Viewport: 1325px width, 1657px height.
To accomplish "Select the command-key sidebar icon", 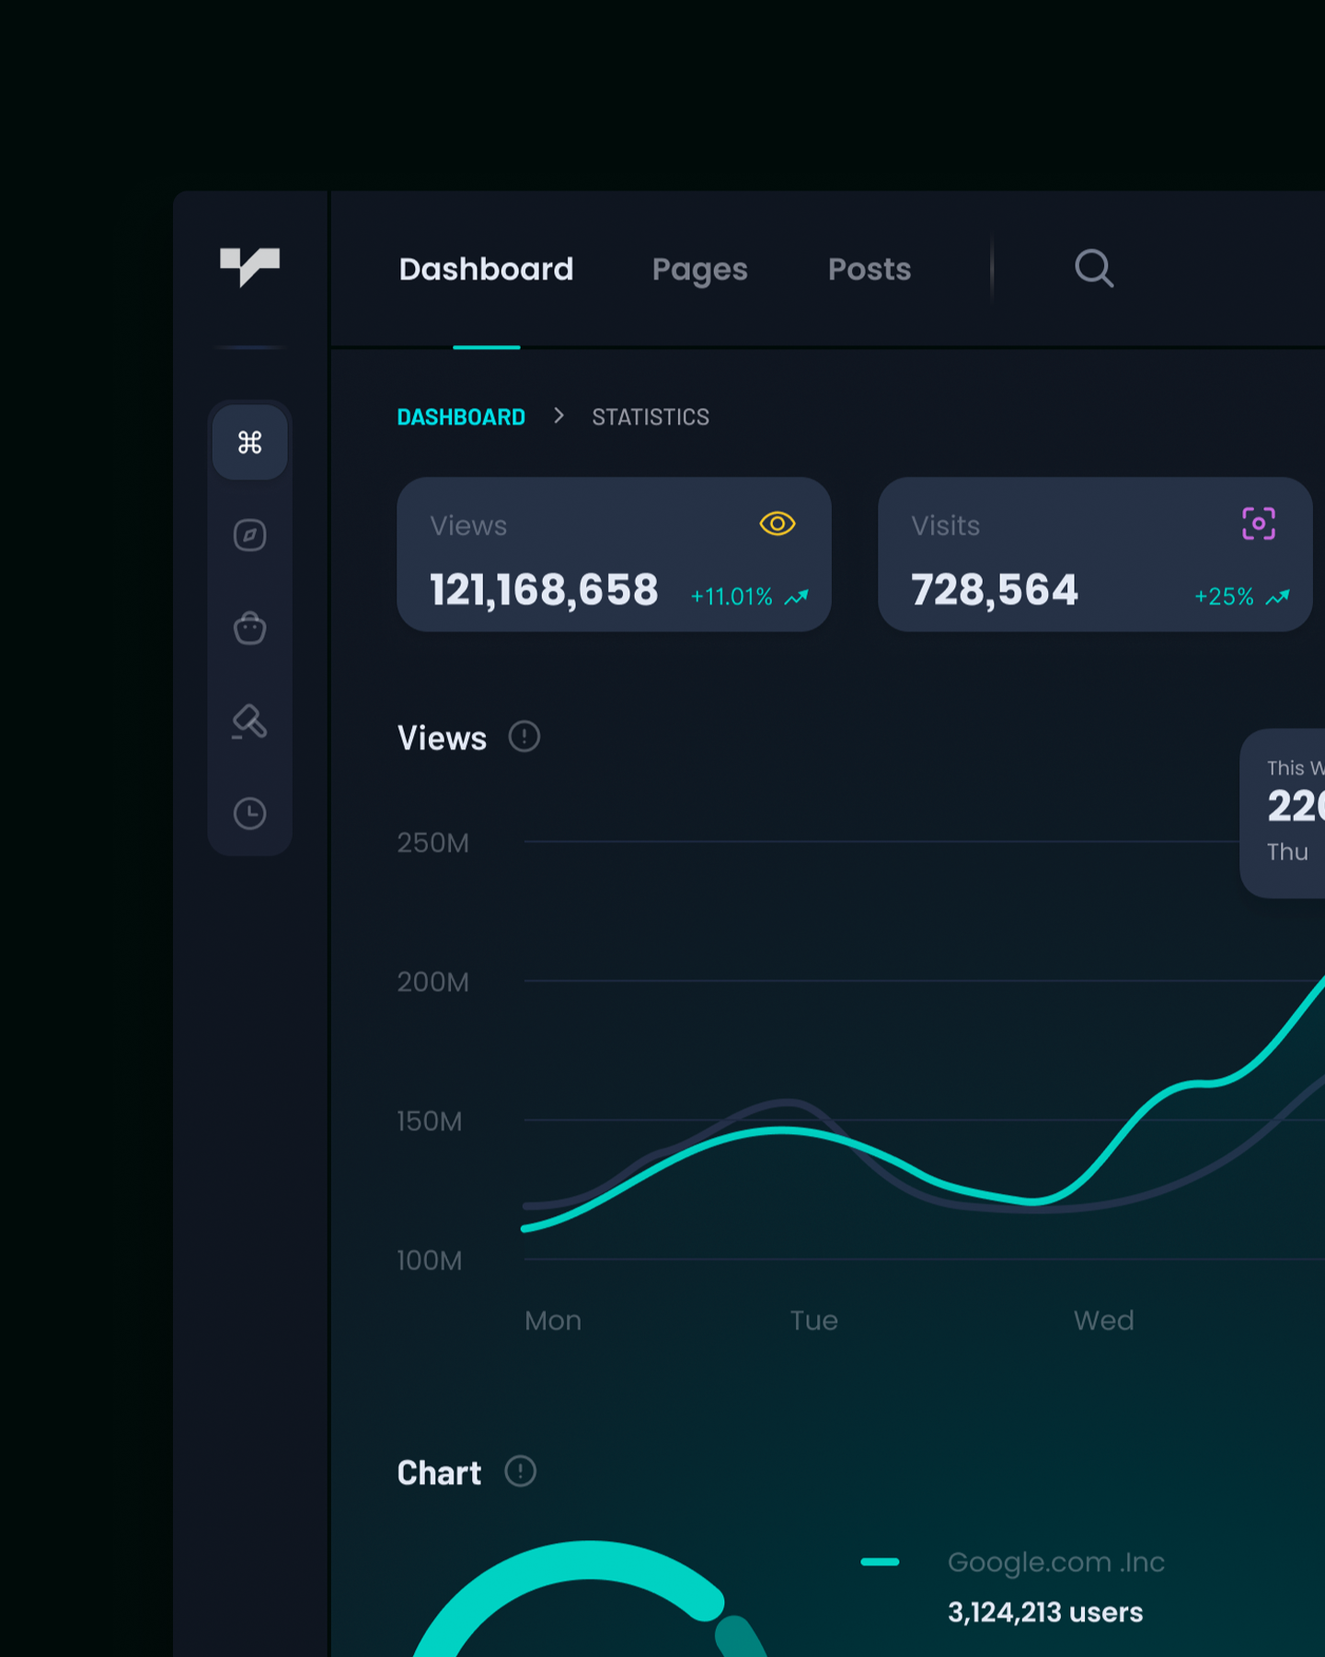I will coord(249,443).
